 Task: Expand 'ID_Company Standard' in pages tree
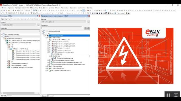[x=2, y=35]
